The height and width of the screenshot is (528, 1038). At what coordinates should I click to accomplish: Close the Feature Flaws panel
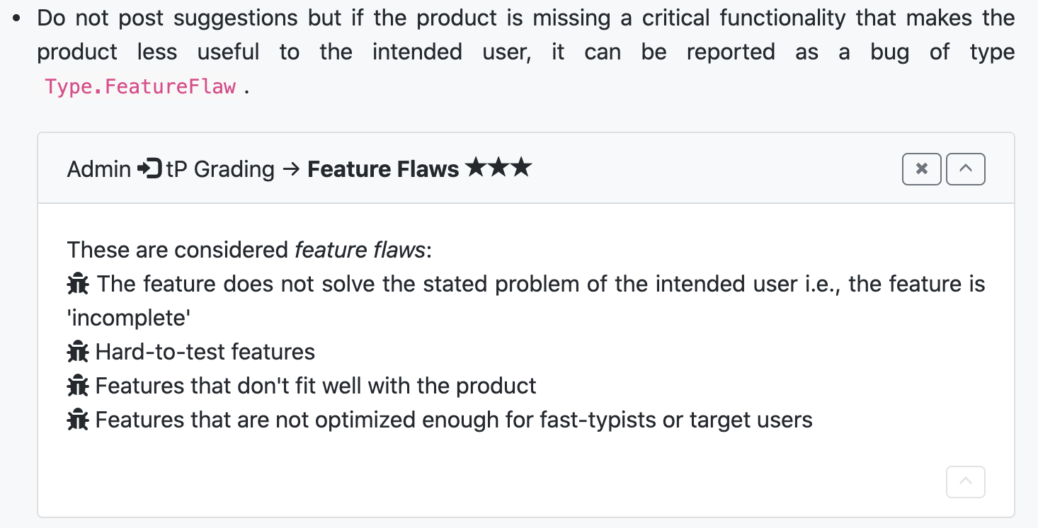click(921, 169)
